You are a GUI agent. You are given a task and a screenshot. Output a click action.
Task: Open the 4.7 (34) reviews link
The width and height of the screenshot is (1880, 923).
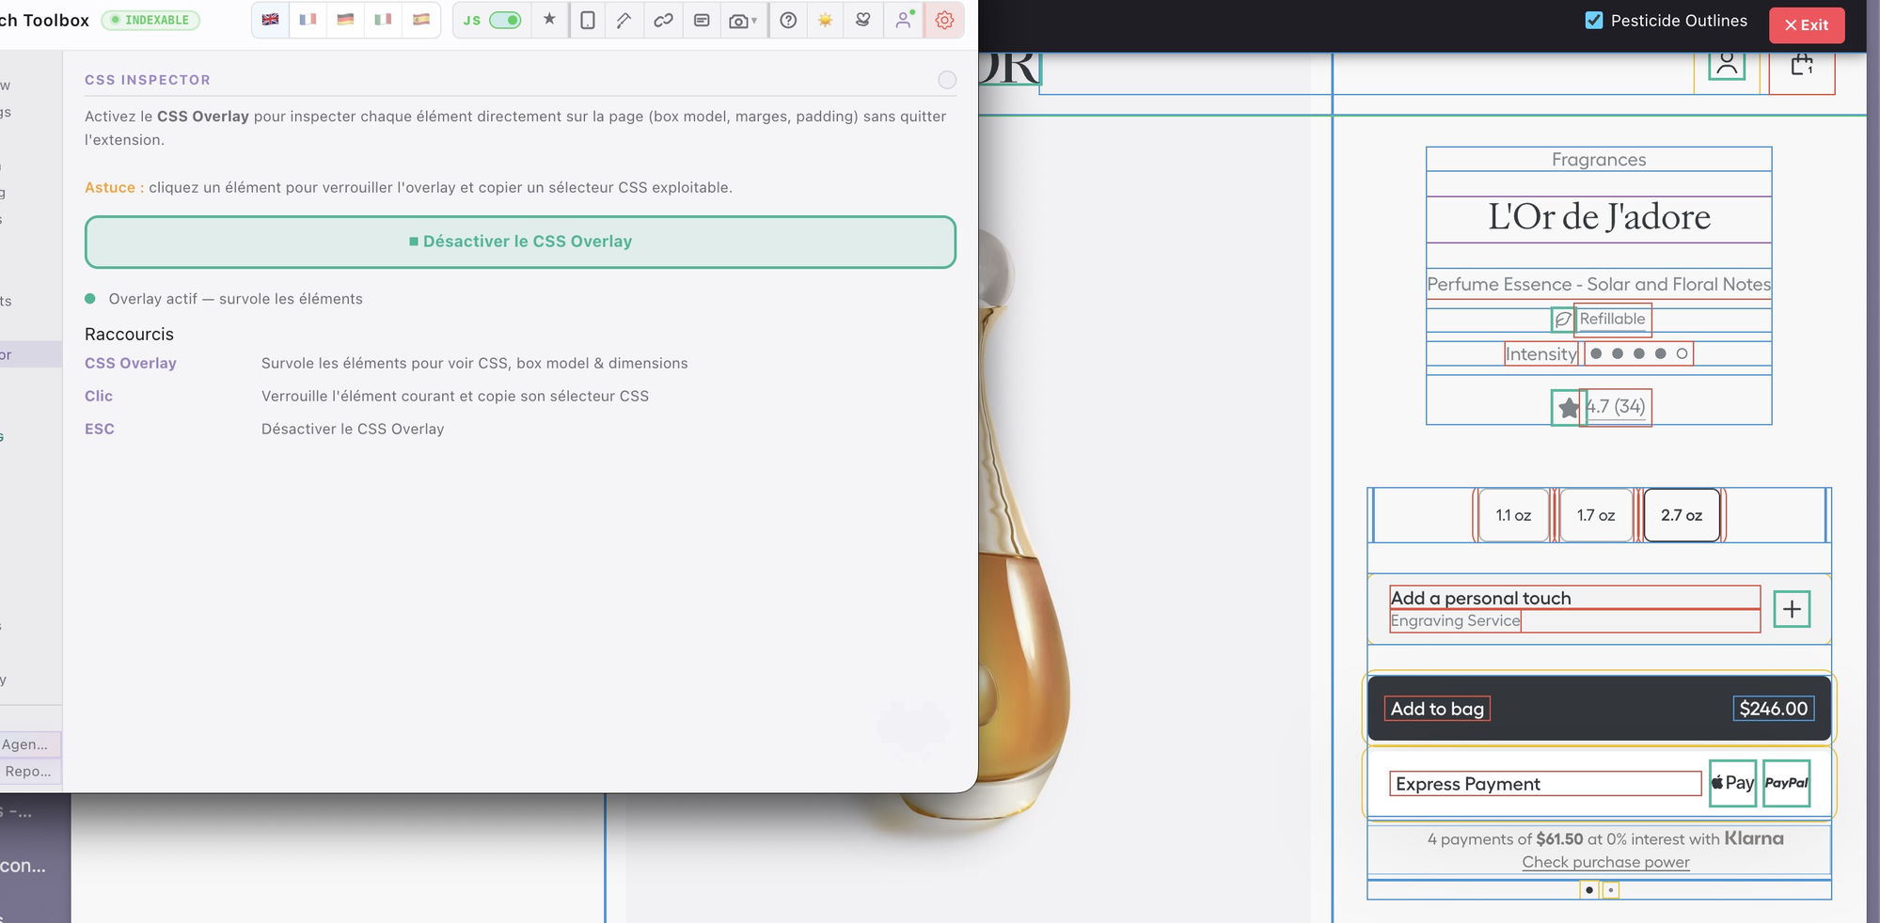coord(1616,406)
